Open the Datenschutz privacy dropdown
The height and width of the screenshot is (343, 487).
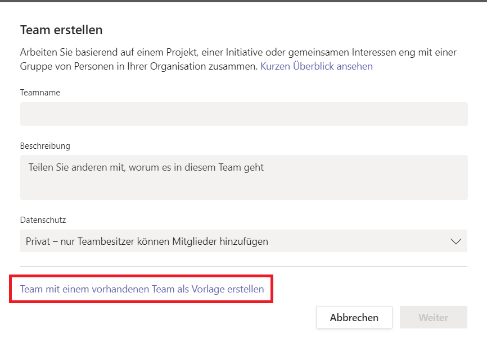(244, 241)
